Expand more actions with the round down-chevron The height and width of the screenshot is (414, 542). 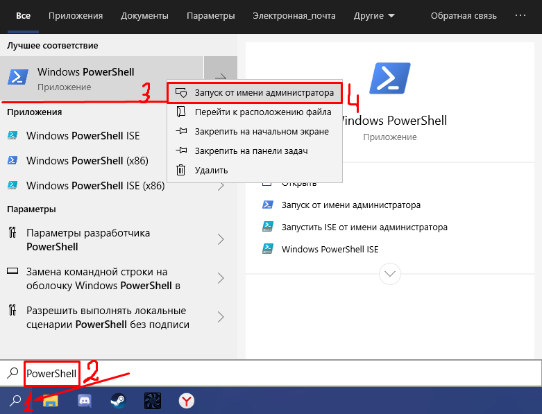tap(389, 274)
